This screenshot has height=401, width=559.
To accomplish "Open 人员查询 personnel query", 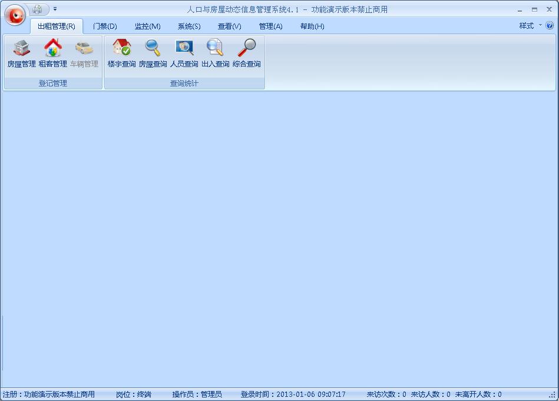I will (184, 54).
